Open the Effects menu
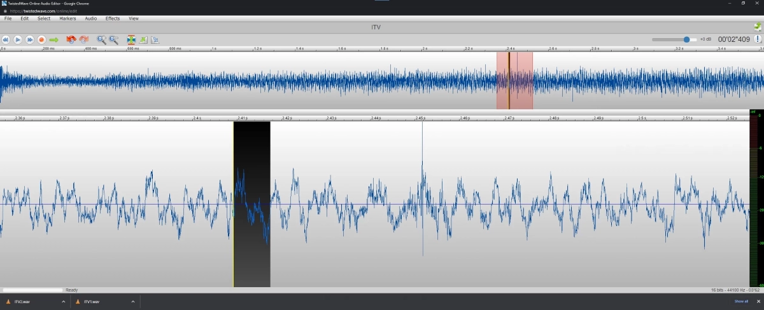764x310 pixels. pyautogui.click(x=113, y=18)
